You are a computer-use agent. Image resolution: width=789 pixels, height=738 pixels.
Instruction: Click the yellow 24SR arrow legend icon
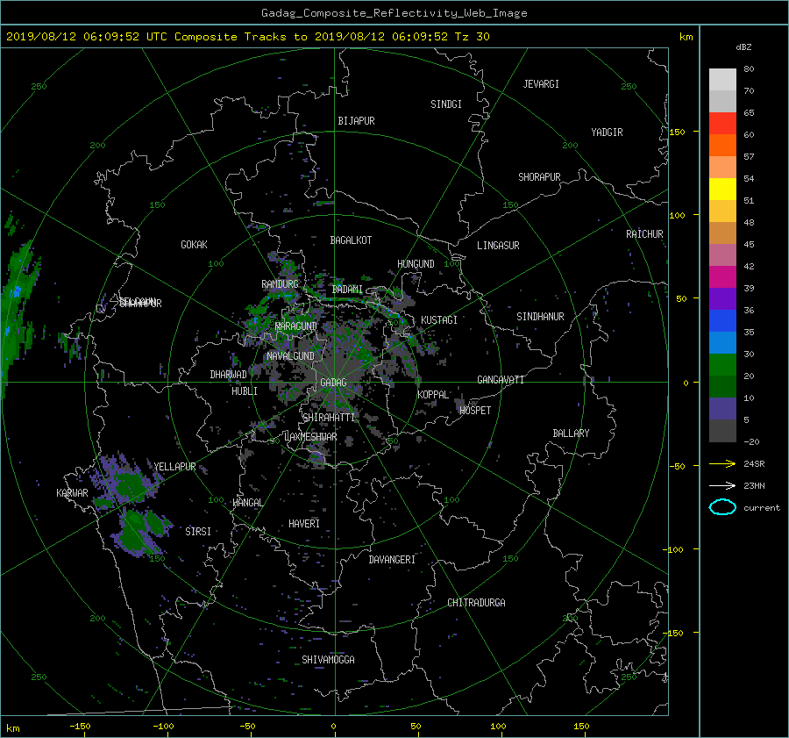click(x=722, y=463)
